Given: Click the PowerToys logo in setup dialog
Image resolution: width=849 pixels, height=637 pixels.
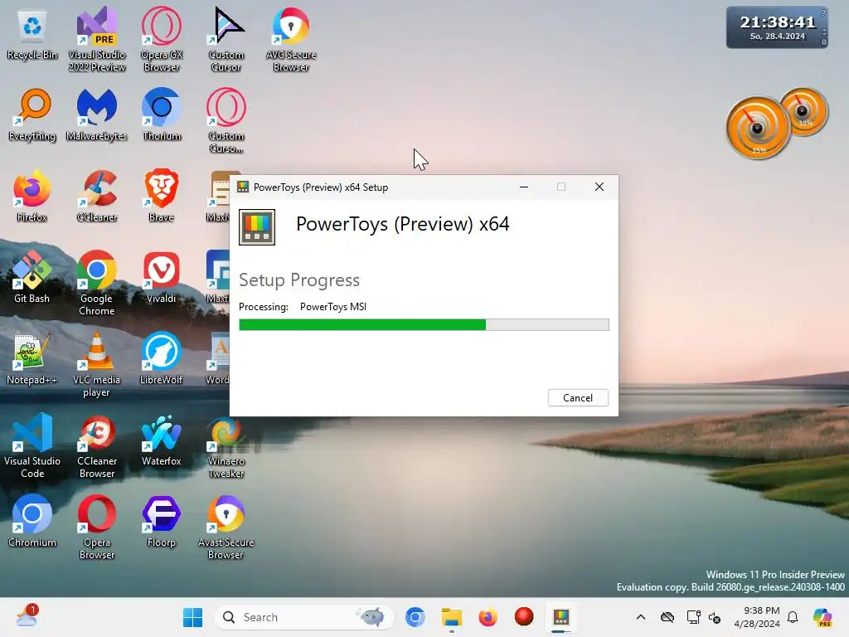Looking at the screenshot, I should coord(257,227).
